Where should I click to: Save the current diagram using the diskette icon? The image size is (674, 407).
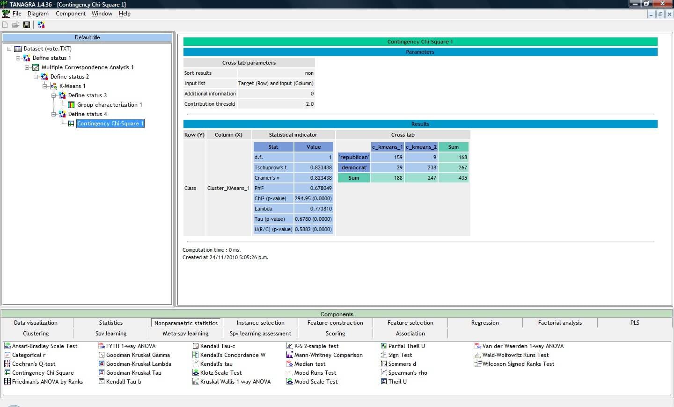[27, 24]
